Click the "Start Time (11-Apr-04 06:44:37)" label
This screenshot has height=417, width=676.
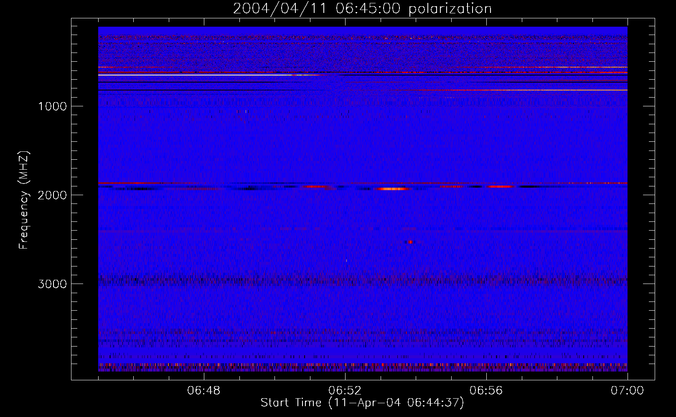pyautogui.click(x=362, y=403)
